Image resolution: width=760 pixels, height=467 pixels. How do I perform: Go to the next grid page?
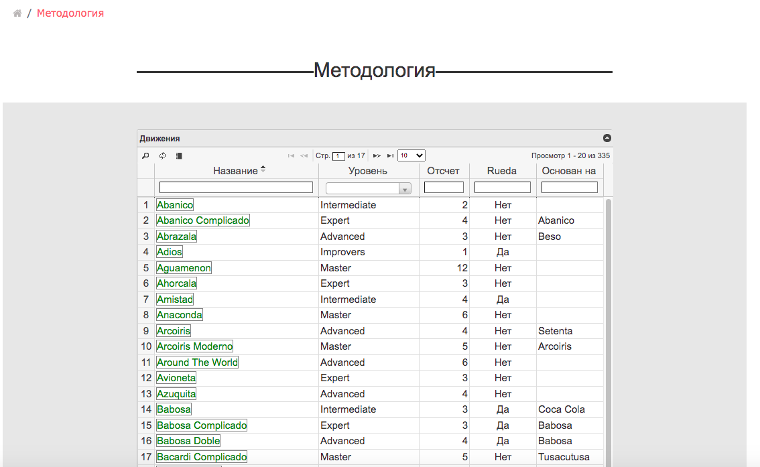[x=377, y=155]
